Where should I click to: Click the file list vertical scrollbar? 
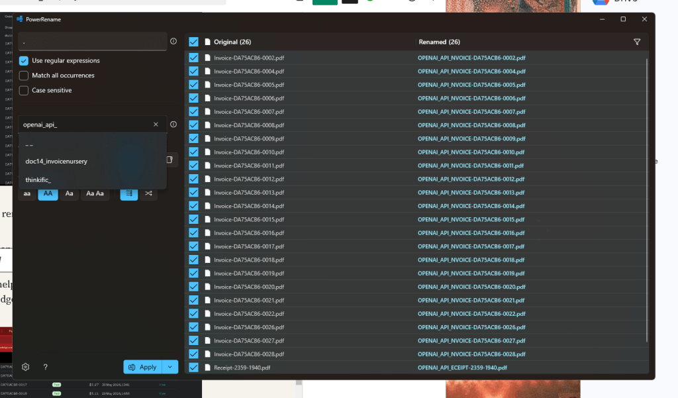coord(647,199)
